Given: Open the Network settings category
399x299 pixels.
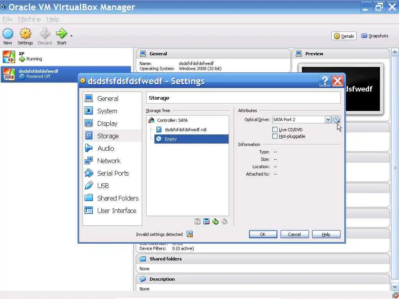Looking at the screenshot, I should coord(112,161).
